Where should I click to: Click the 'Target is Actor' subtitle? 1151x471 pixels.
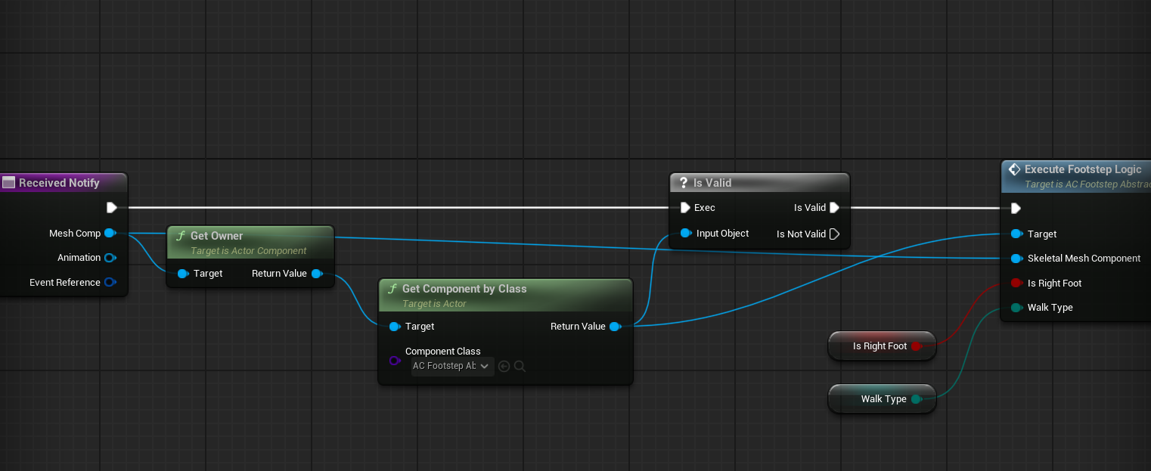click(434, 304)
